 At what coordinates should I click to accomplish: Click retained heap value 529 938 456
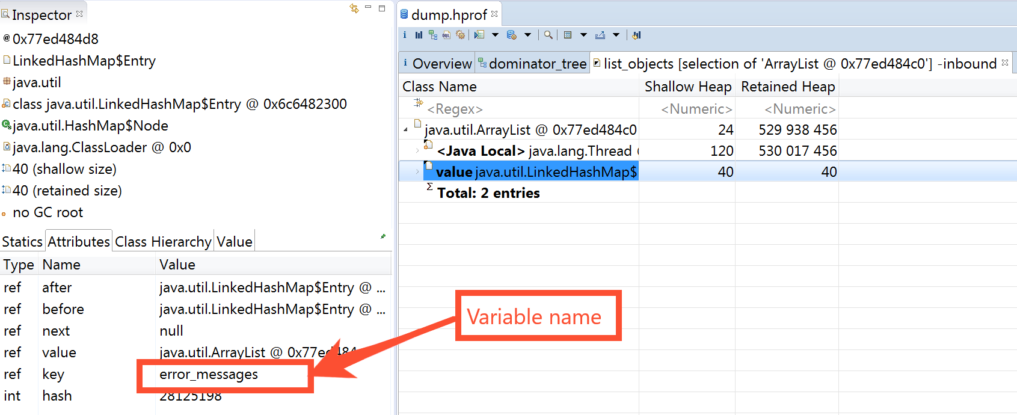click(797, 129)
